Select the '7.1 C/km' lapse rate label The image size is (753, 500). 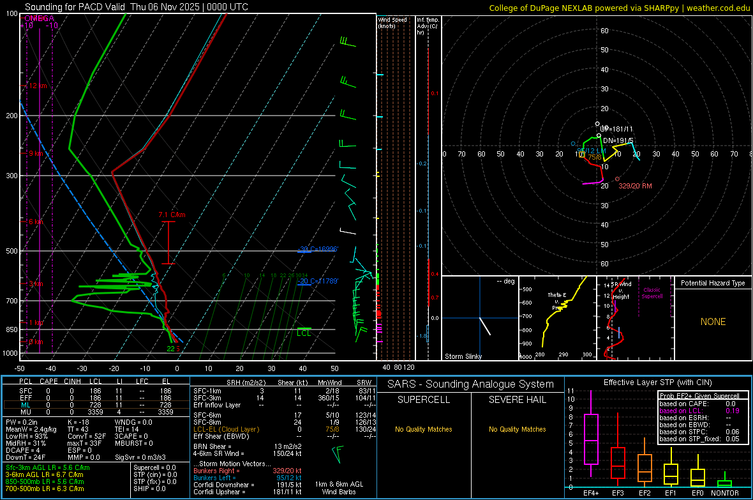172,215
